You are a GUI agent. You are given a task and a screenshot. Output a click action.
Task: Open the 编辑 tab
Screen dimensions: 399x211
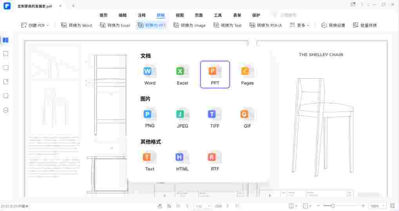coord(123,15)
